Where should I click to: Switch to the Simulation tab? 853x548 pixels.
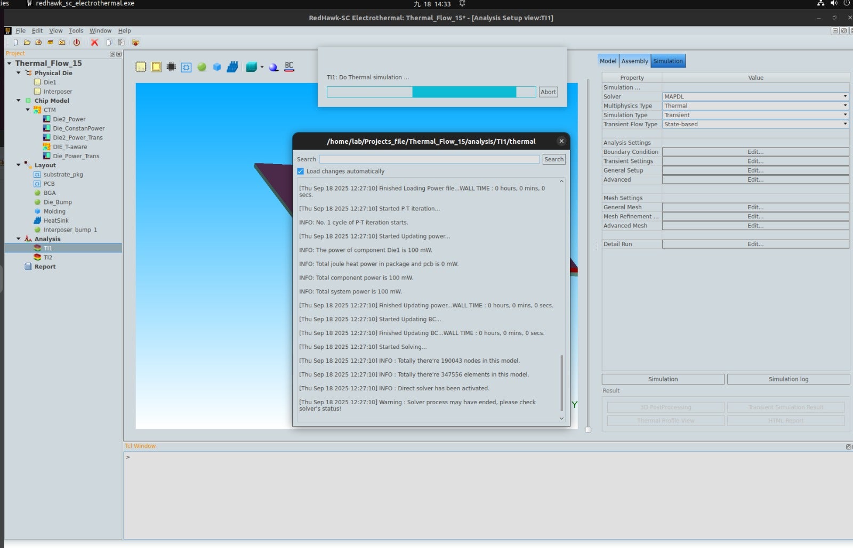pos(668,61)
